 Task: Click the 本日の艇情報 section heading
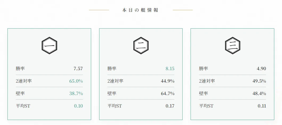coord(140,10)
